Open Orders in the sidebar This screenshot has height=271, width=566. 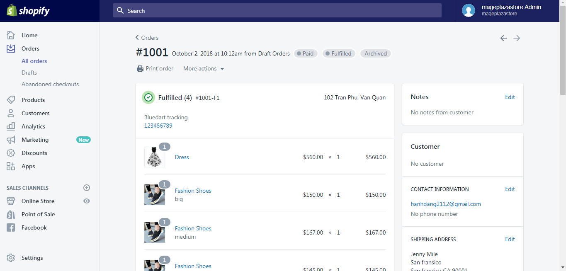(30, 48)
